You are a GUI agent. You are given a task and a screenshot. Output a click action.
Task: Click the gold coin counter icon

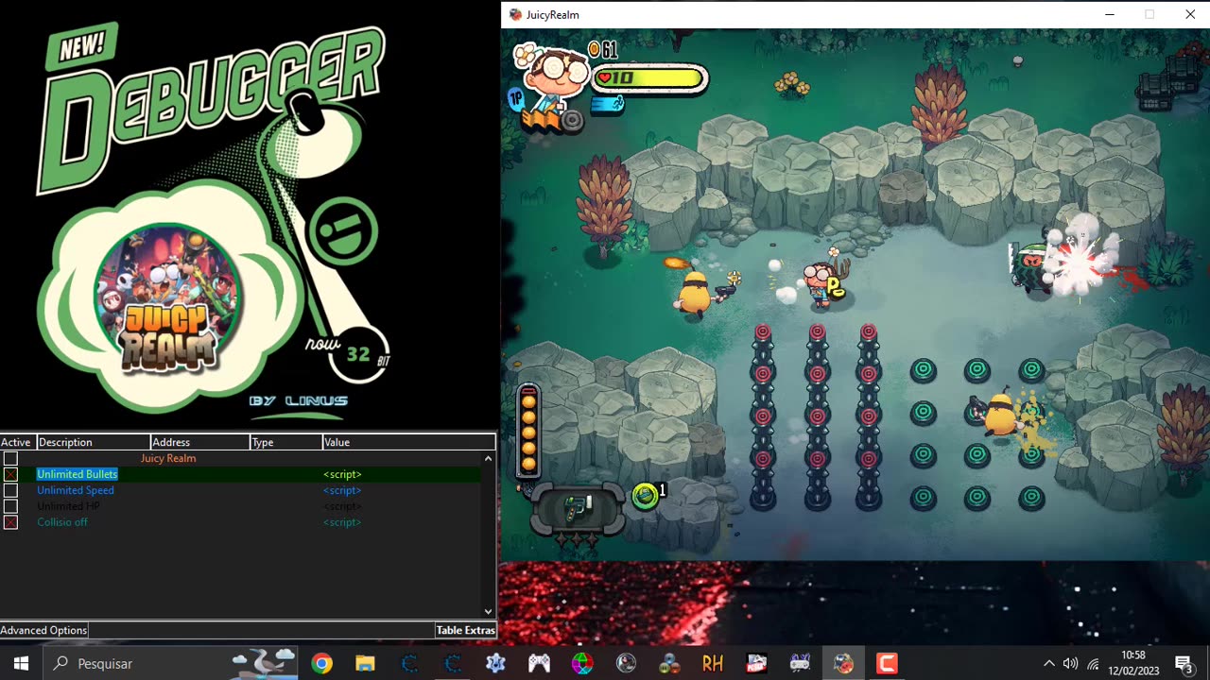click(x=594, y=48)
